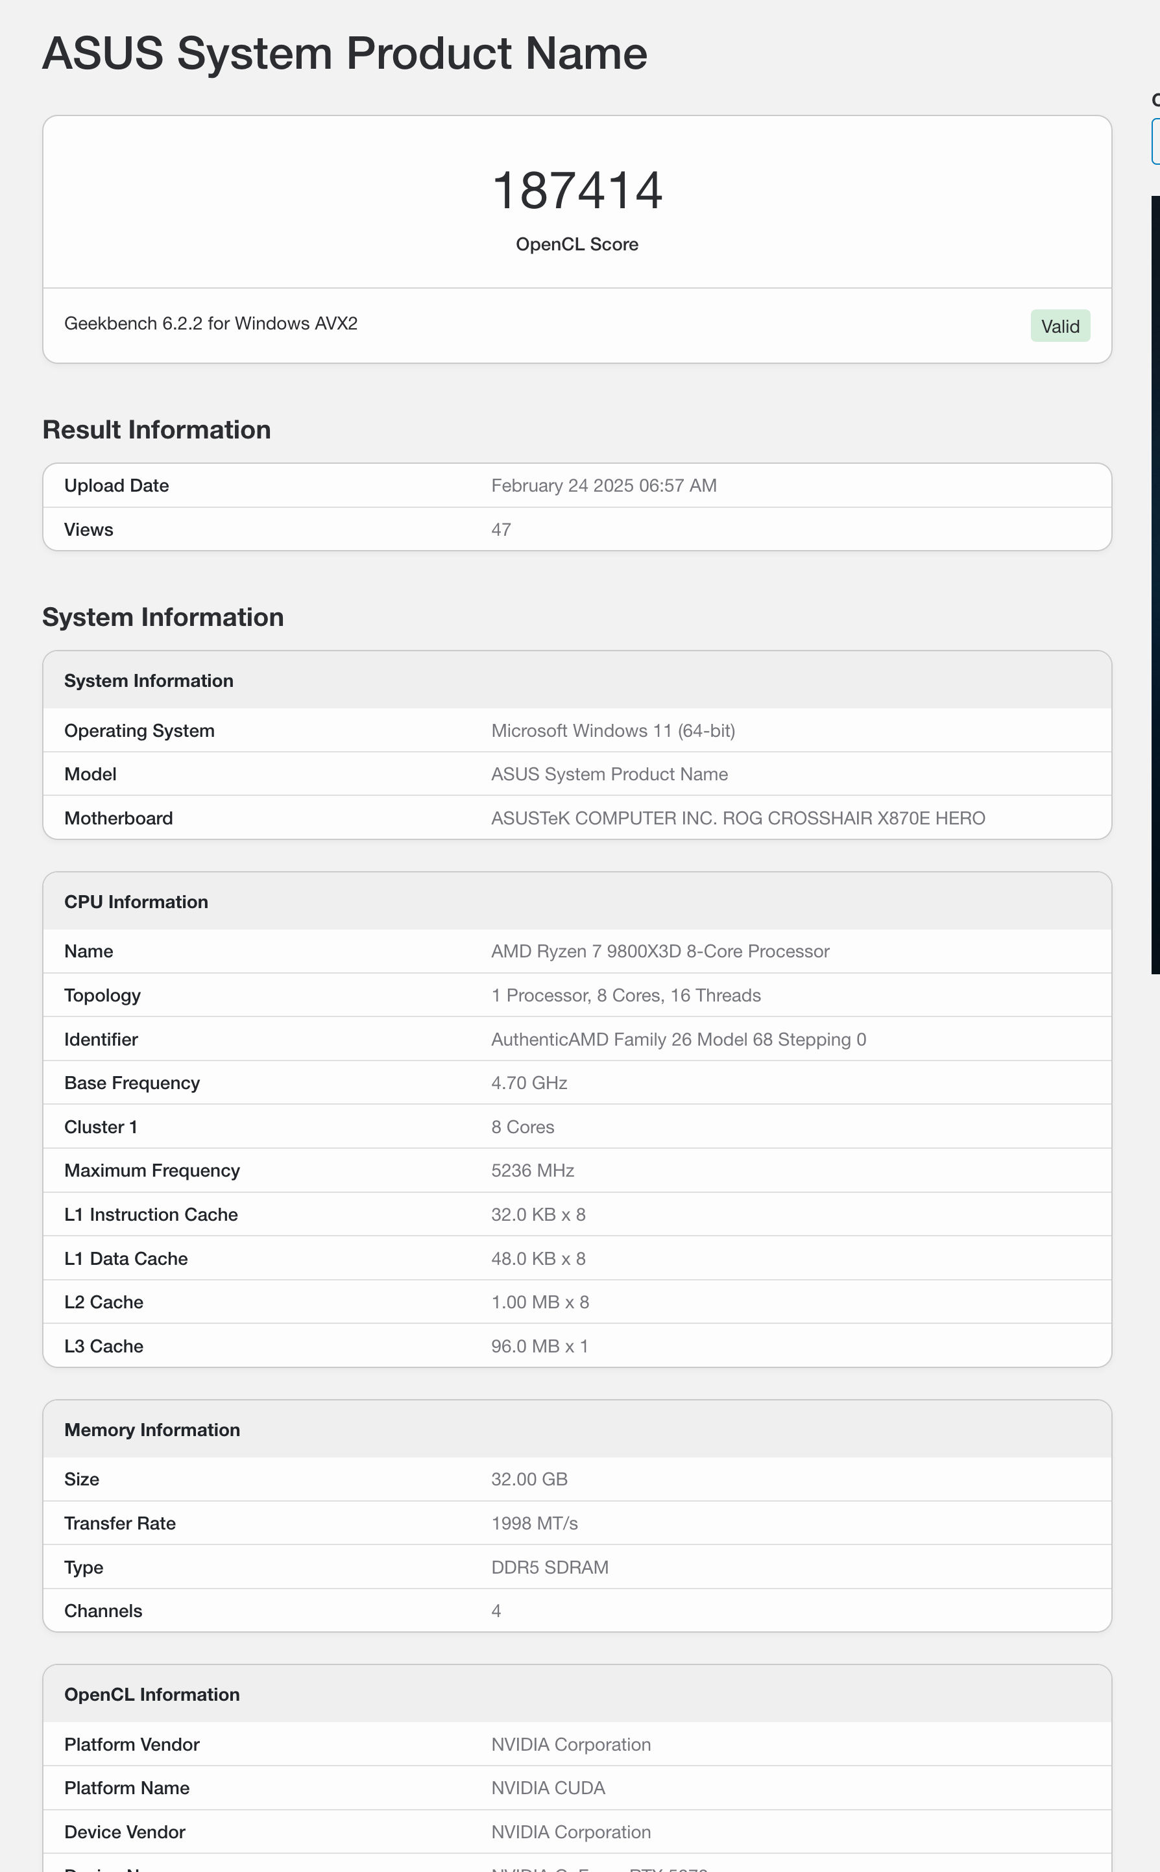Click the CPU Information table header

point(577,901)
